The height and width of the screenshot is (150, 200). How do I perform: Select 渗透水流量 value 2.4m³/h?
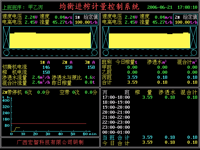41,77
